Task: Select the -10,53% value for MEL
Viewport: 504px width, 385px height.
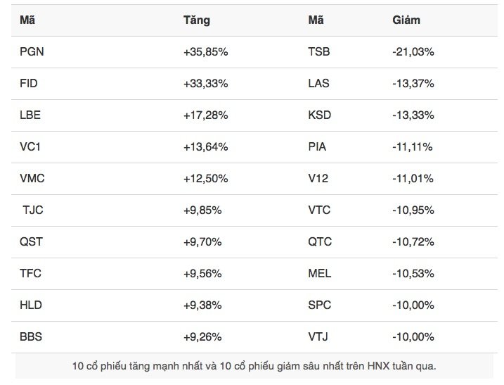Action: click(x=413, y=274)
